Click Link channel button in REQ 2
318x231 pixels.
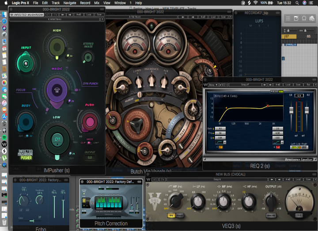[299, 147]
